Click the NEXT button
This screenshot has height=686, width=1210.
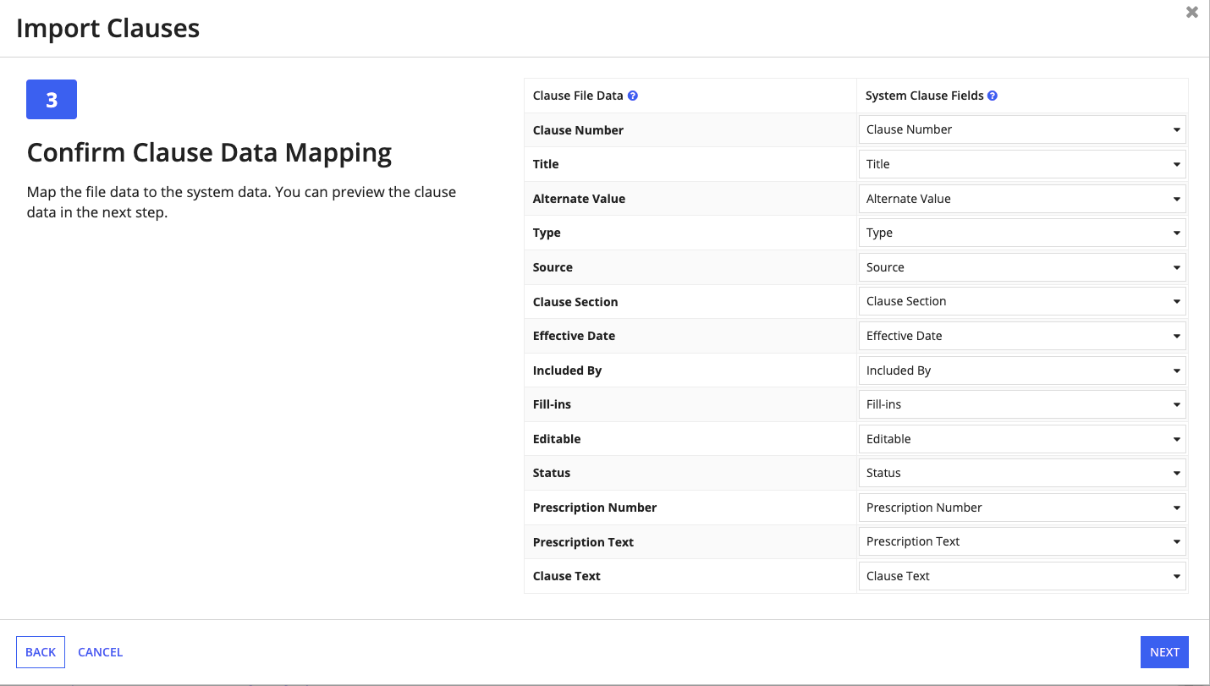[1164, 652]
